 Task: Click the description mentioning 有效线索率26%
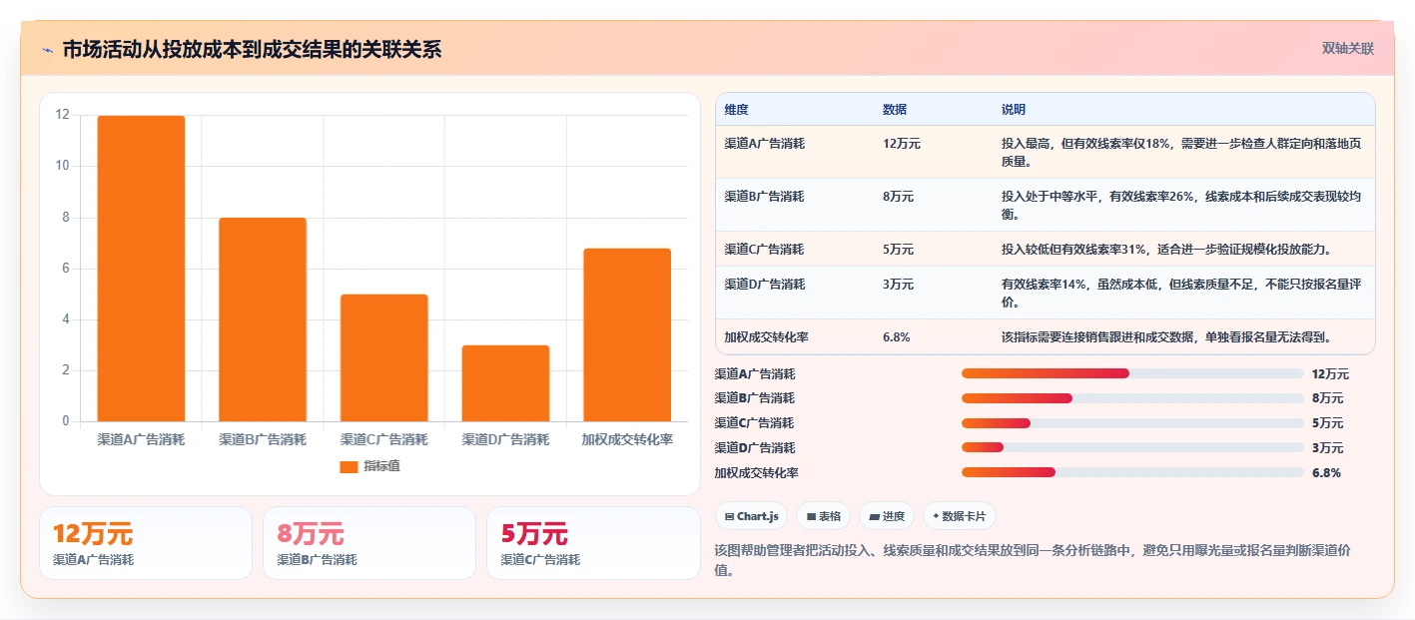(1181, 205)
